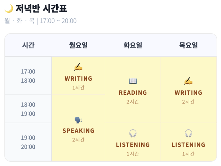Select the 목요일 column header
The width and height of the screenshot is (221, 166).
coord(188,45)
